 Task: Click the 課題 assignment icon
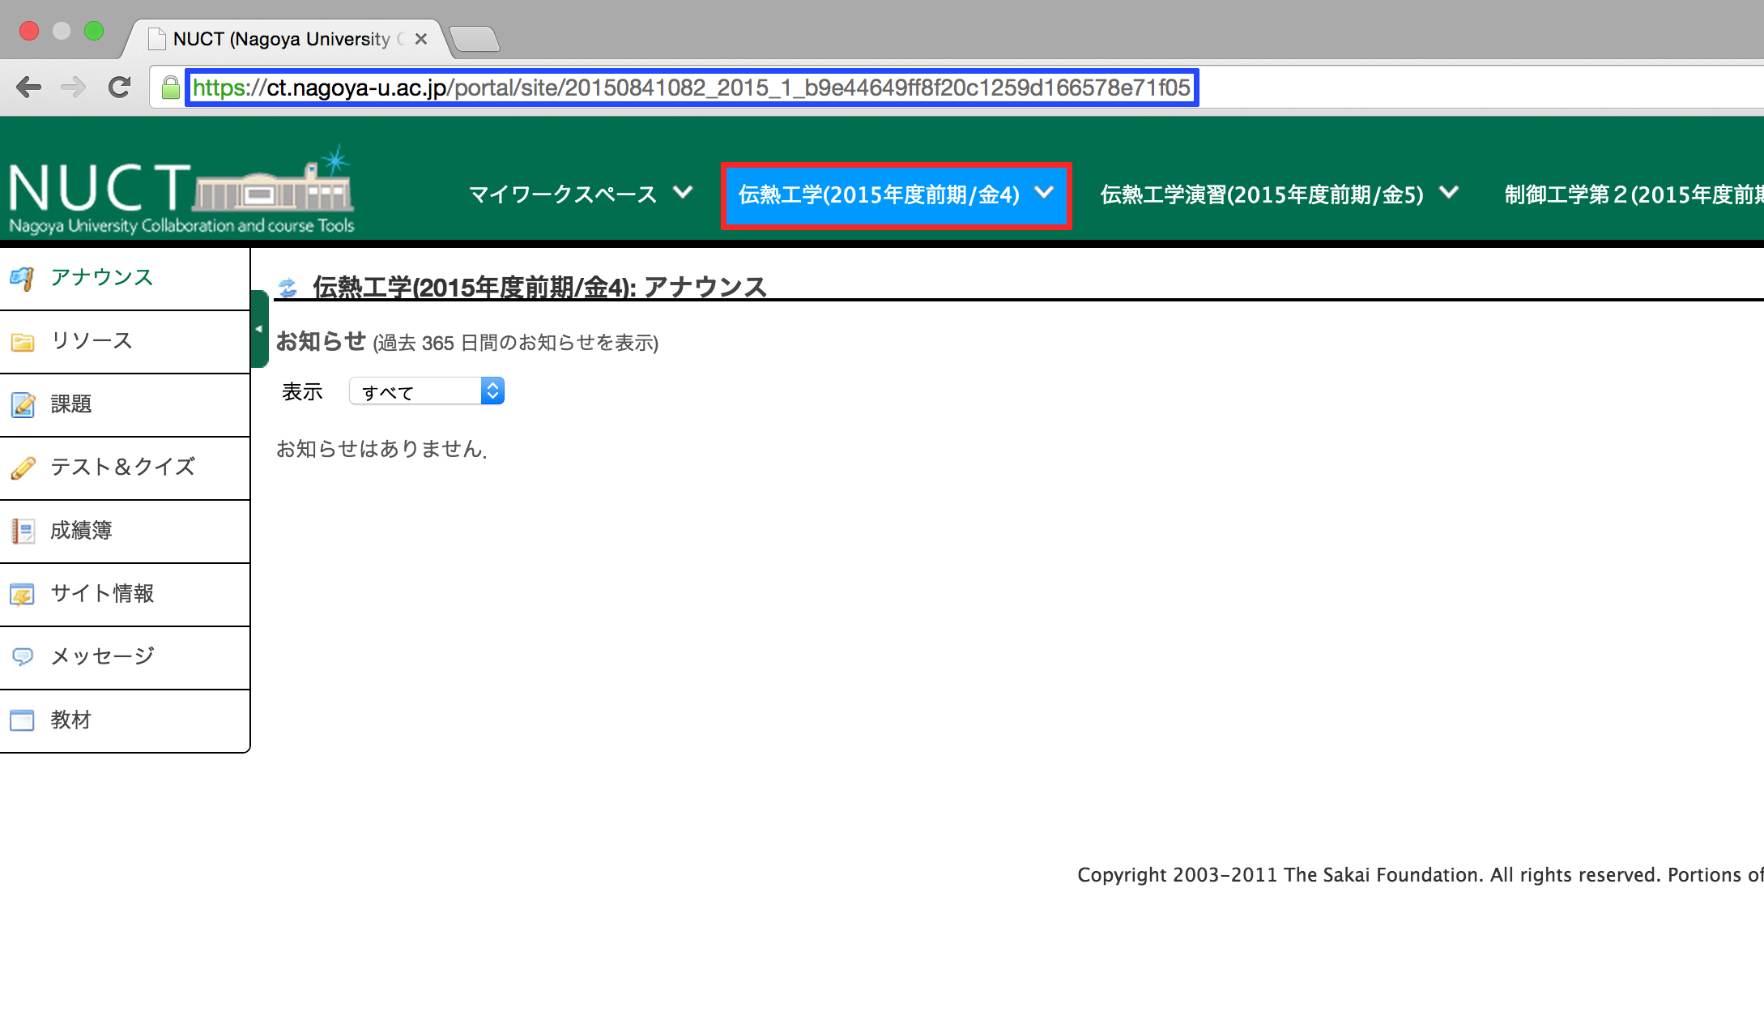tap(22, 404)
